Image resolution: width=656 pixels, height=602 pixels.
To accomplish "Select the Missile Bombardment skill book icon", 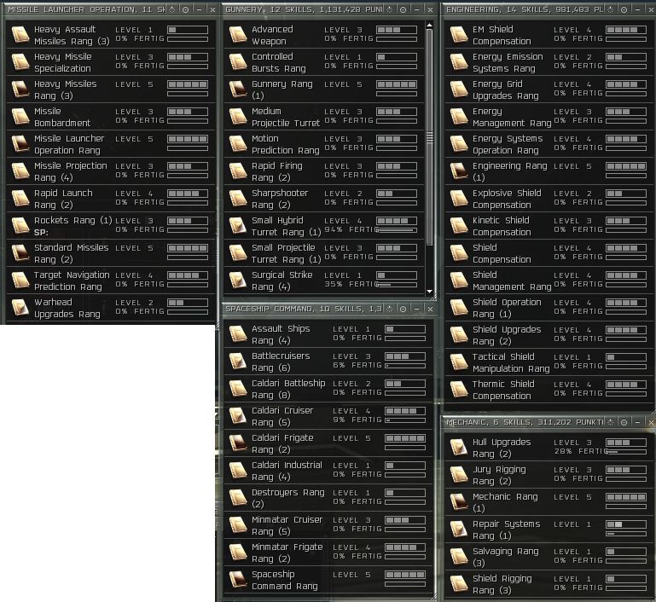I will [x=20, y=117].
